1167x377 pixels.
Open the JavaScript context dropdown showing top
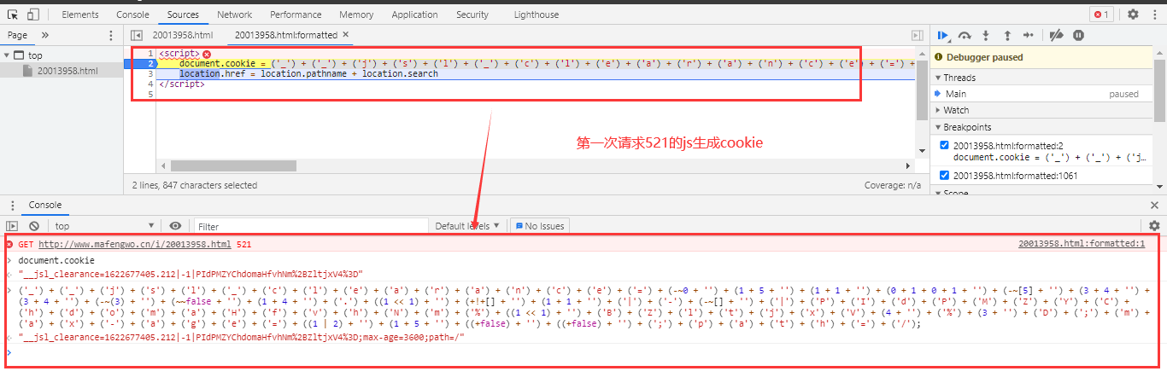(103, 226)
